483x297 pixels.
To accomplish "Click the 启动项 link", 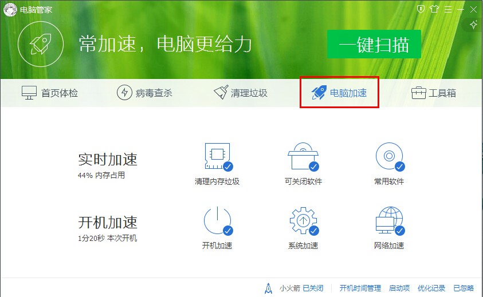I will [399, 288].
